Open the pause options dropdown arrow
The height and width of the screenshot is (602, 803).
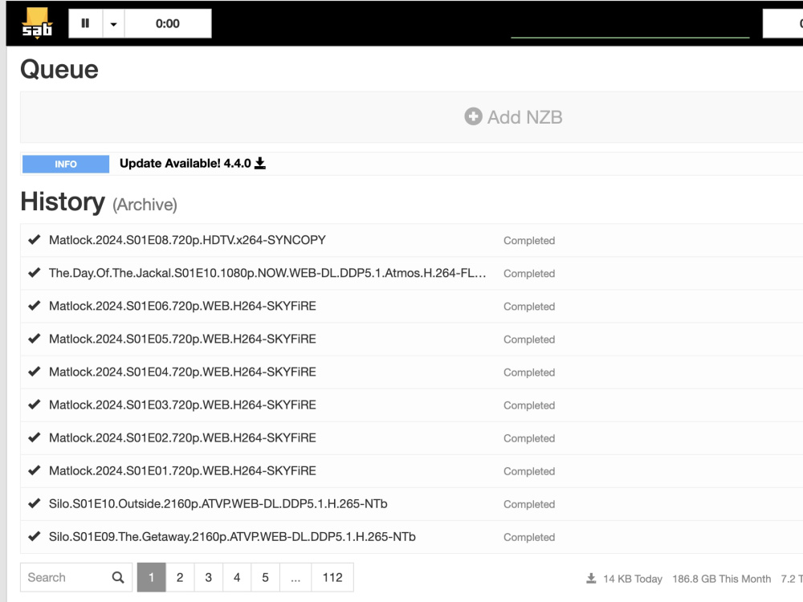point(114,23)
